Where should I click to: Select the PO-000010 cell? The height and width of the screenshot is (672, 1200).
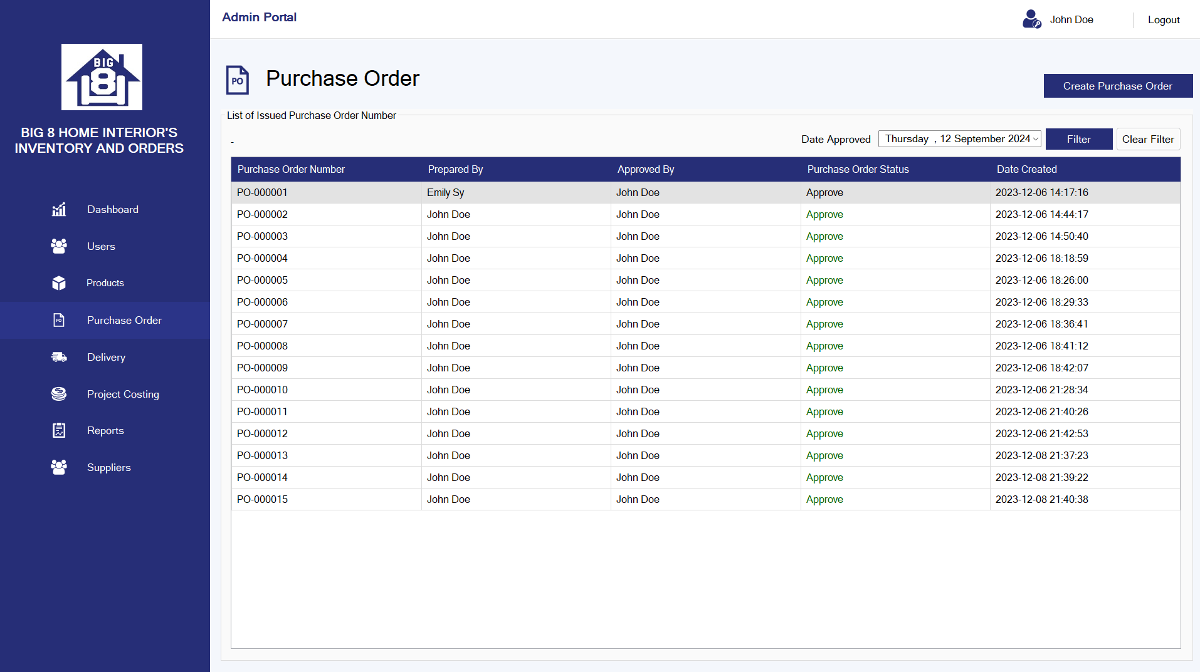[x=326, y=390]
